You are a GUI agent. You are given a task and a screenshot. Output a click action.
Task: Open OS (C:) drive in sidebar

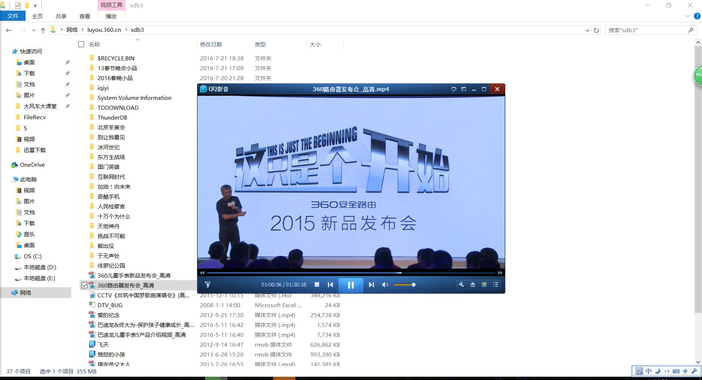click(33, 256)
